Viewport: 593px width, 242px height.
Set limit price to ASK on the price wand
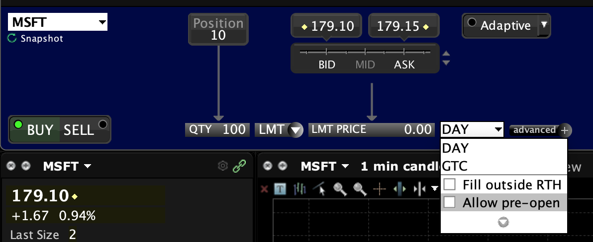(x=404, y=64)
